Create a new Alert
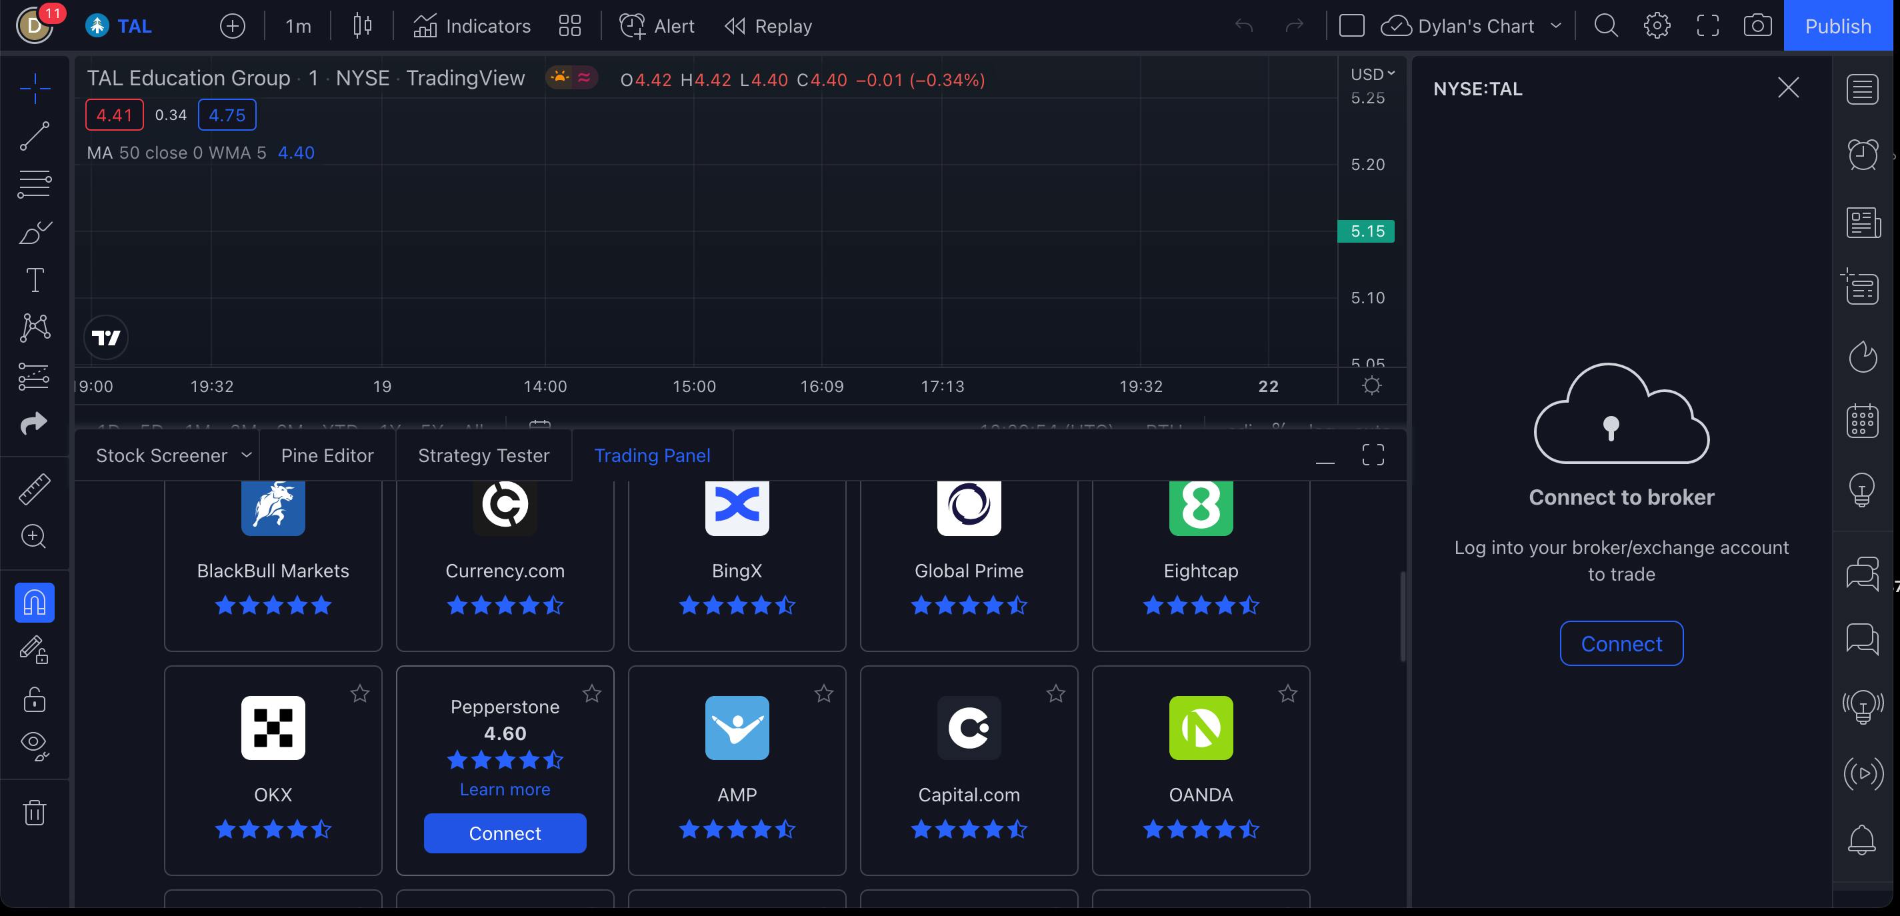 (657, 27)
